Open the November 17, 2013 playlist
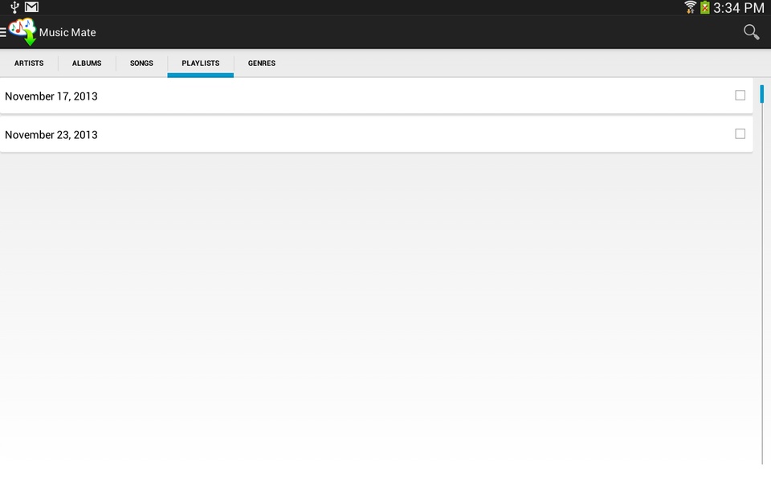The height and width of the screenshot is (482, 771). (376, 96)
